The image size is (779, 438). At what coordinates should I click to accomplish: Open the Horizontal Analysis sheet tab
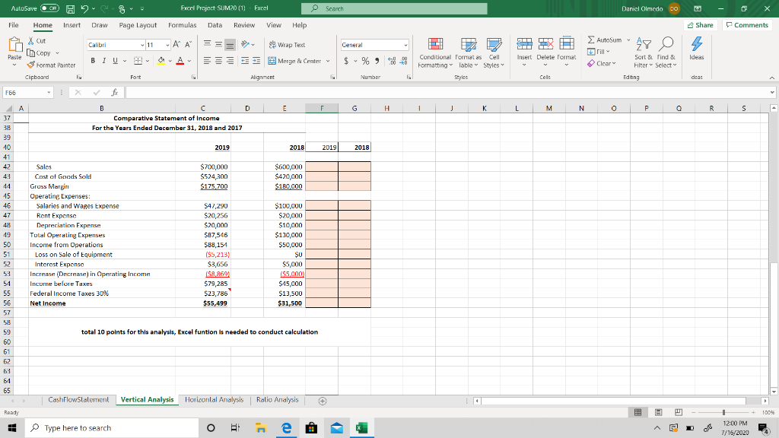[215, 398]
